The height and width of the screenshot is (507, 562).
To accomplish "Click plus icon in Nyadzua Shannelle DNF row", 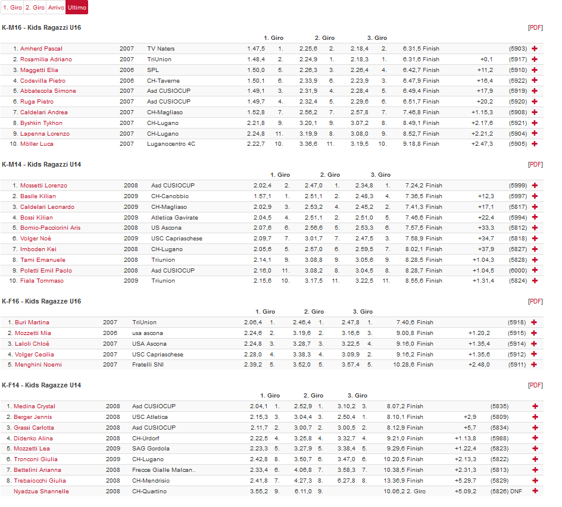I will coord(534,492).
